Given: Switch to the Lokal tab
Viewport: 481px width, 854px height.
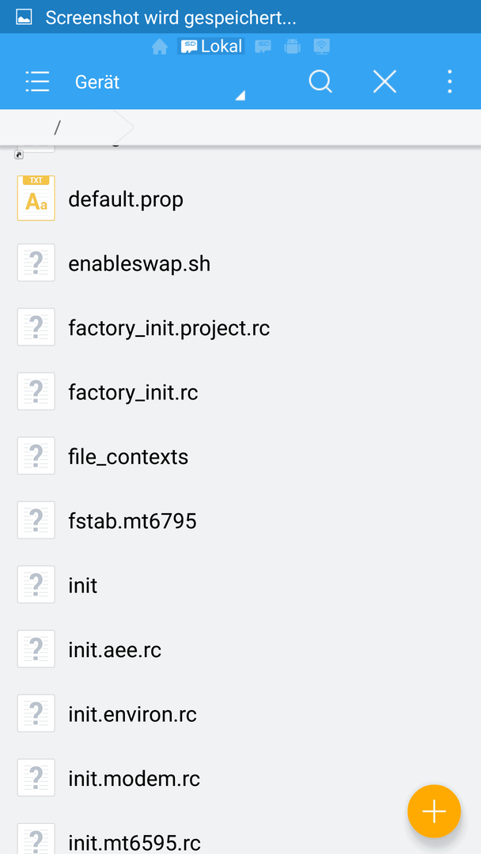Looking at the screenshot, I should click(x=210, y=47).
